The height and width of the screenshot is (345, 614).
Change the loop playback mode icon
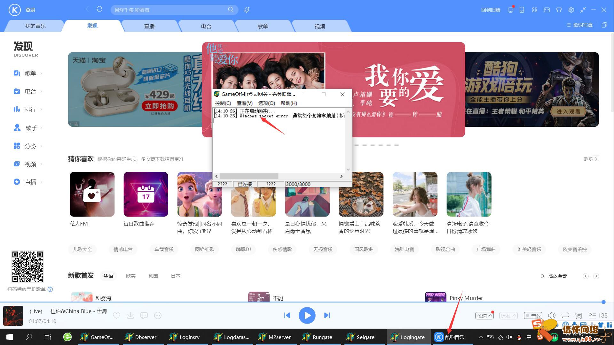tap(565, 316)
